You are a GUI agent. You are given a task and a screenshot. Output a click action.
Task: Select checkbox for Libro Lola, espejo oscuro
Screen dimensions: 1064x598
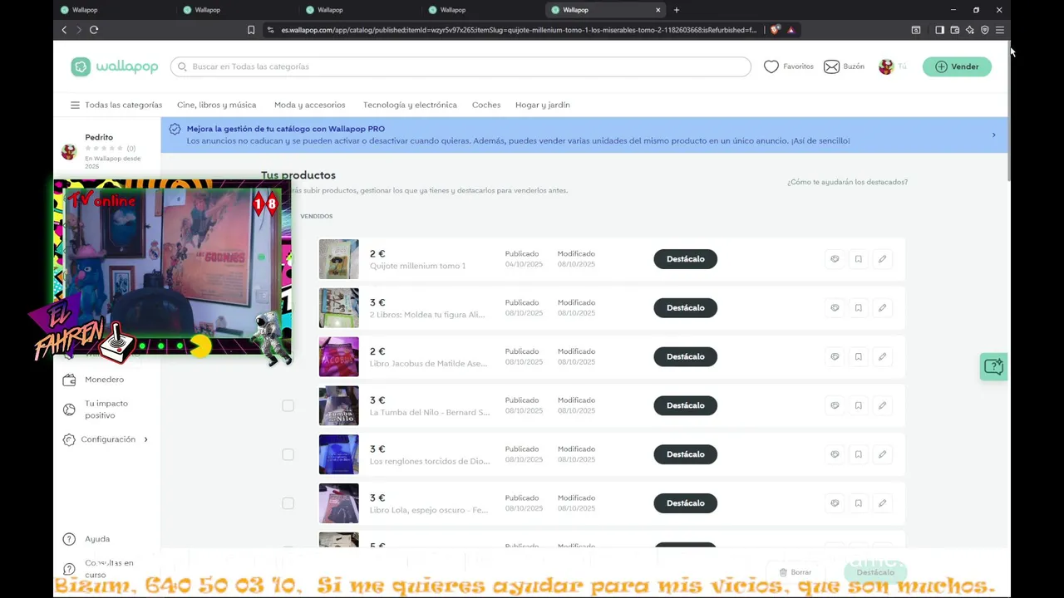pos(288,503)
